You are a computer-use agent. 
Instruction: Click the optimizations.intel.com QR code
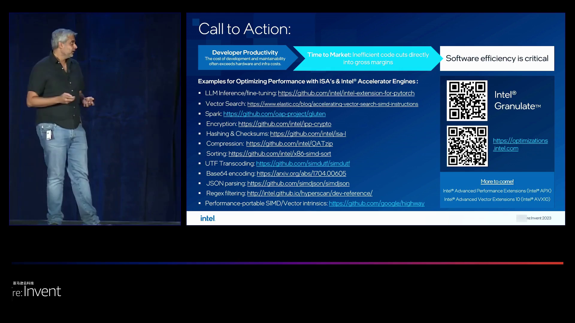point(467,146)
